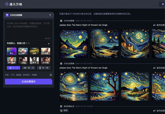Viewport: 165px width, 114px height.
Task: Click the T icon of the 11:41:02 record
Action: coord(61,63)
